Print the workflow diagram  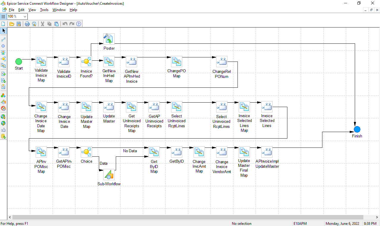(x=27, y=24)
